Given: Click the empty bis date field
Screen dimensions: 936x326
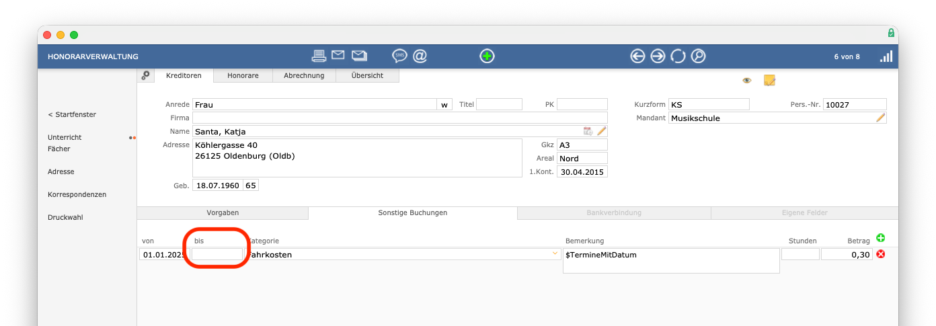Looking at the screenshot, I should [217, 255].
